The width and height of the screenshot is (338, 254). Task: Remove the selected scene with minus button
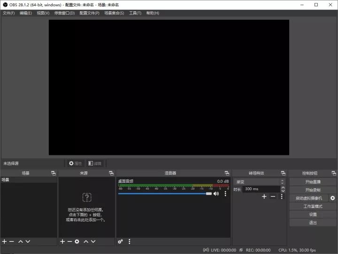click(x=12, y=241)
